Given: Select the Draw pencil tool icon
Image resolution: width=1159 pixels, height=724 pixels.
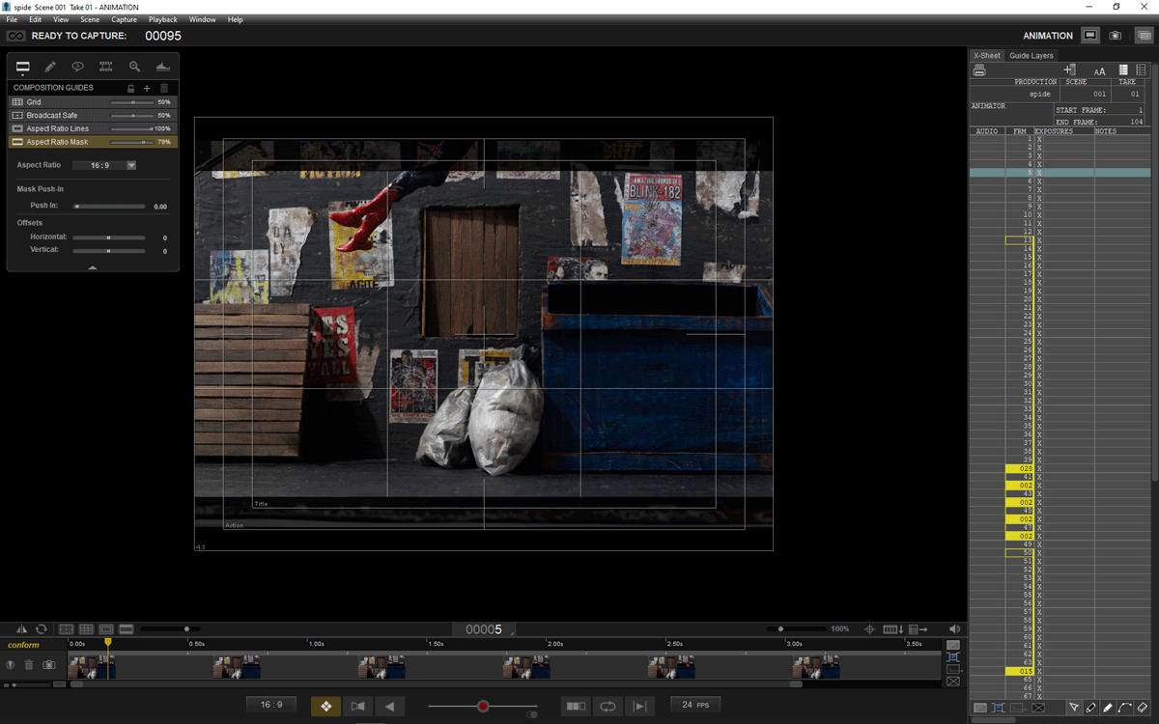Looking at the screenshot, I should 50,67.
